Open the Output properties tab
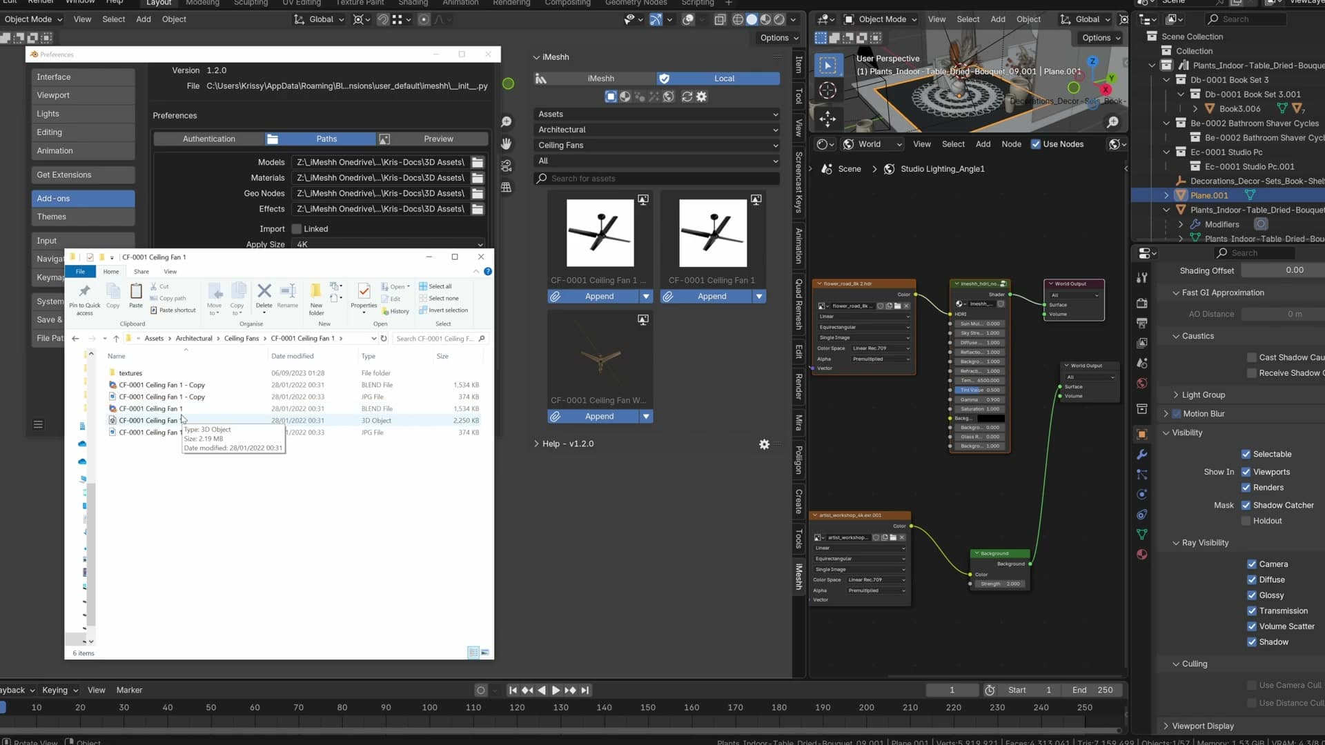 [x=1142, y=323]
